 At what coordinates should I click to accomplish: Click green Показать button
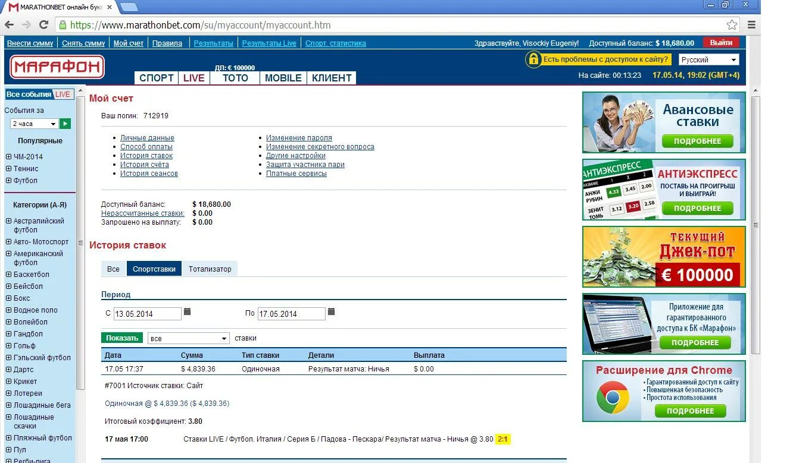122,338
